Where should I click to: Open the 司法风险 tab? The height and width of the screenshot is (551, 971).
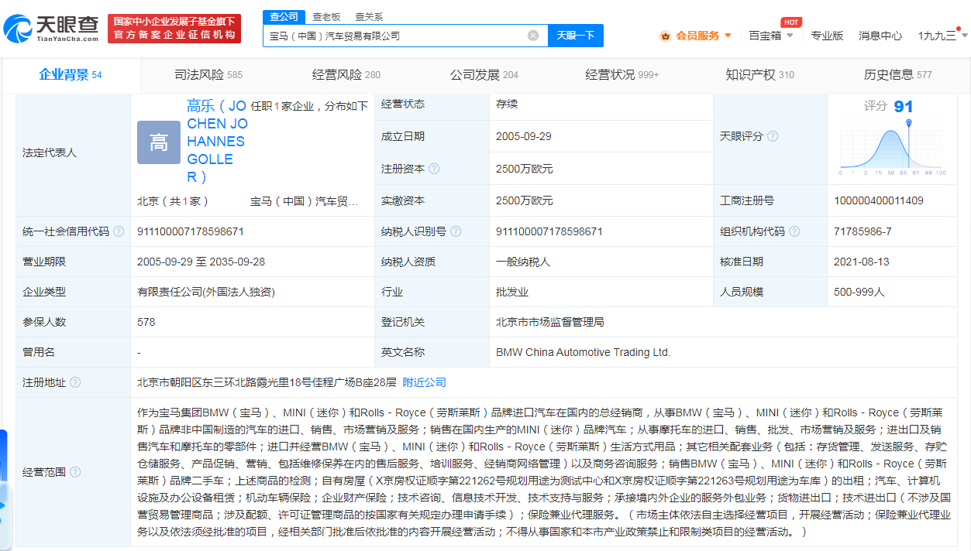(208, 75)
